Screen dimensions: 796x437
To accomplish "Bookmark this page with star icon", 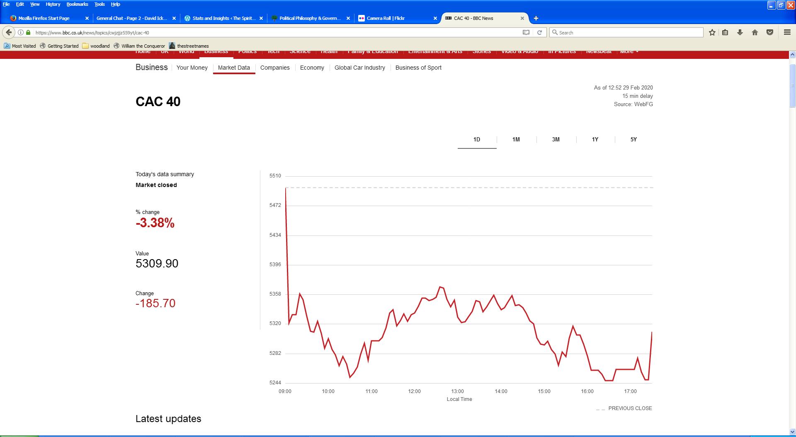I will (x=712, y=32).
